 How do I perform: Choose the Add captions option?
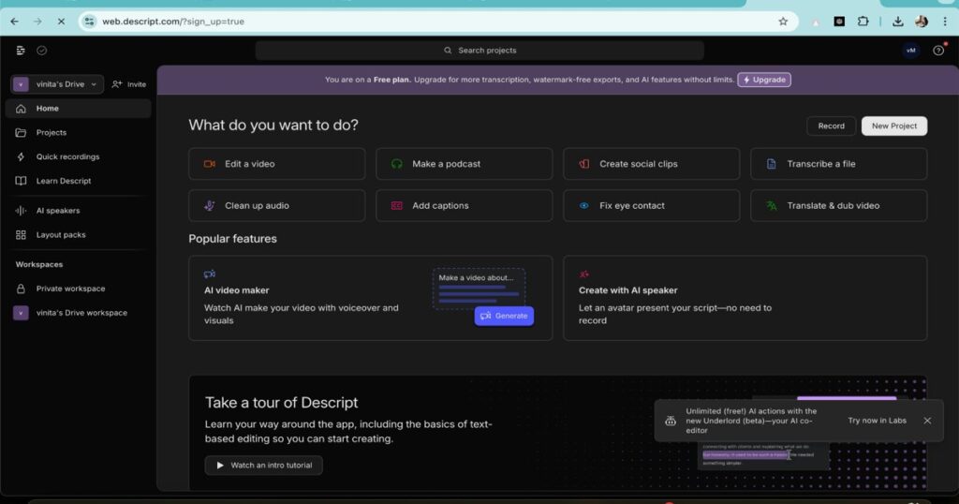coord(465,205)
